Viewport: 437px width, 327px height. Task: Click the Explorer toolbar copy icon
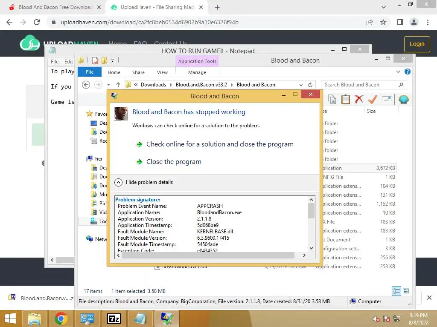click(x=332, y=99)
